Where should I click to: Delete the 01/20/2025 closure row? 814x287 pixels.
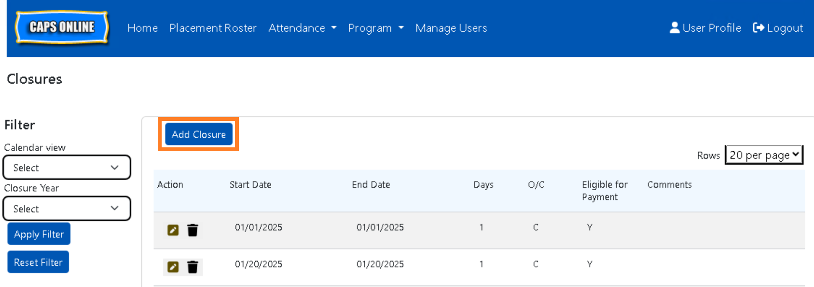193,267
